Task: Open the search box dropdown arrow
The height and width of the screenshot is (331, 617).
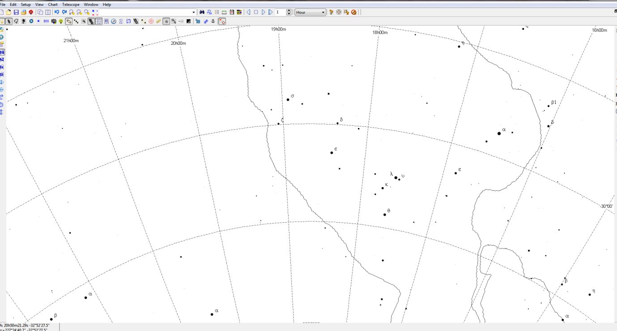Action: (193, 12)
